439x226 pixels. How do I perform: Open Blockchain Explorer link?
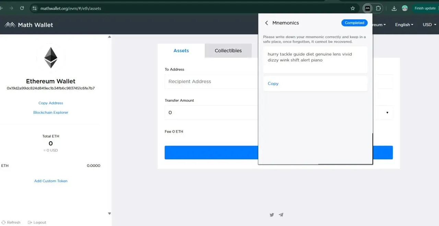51,112
